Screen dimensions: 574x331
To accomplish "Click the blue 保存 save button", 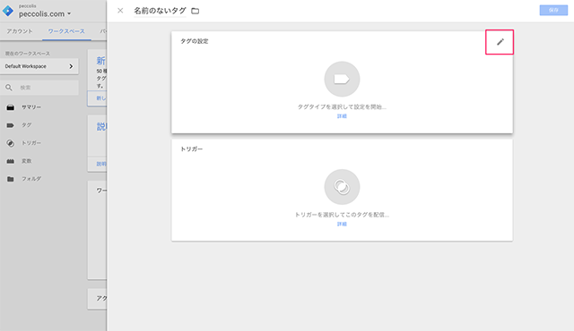I will [553, 10].
